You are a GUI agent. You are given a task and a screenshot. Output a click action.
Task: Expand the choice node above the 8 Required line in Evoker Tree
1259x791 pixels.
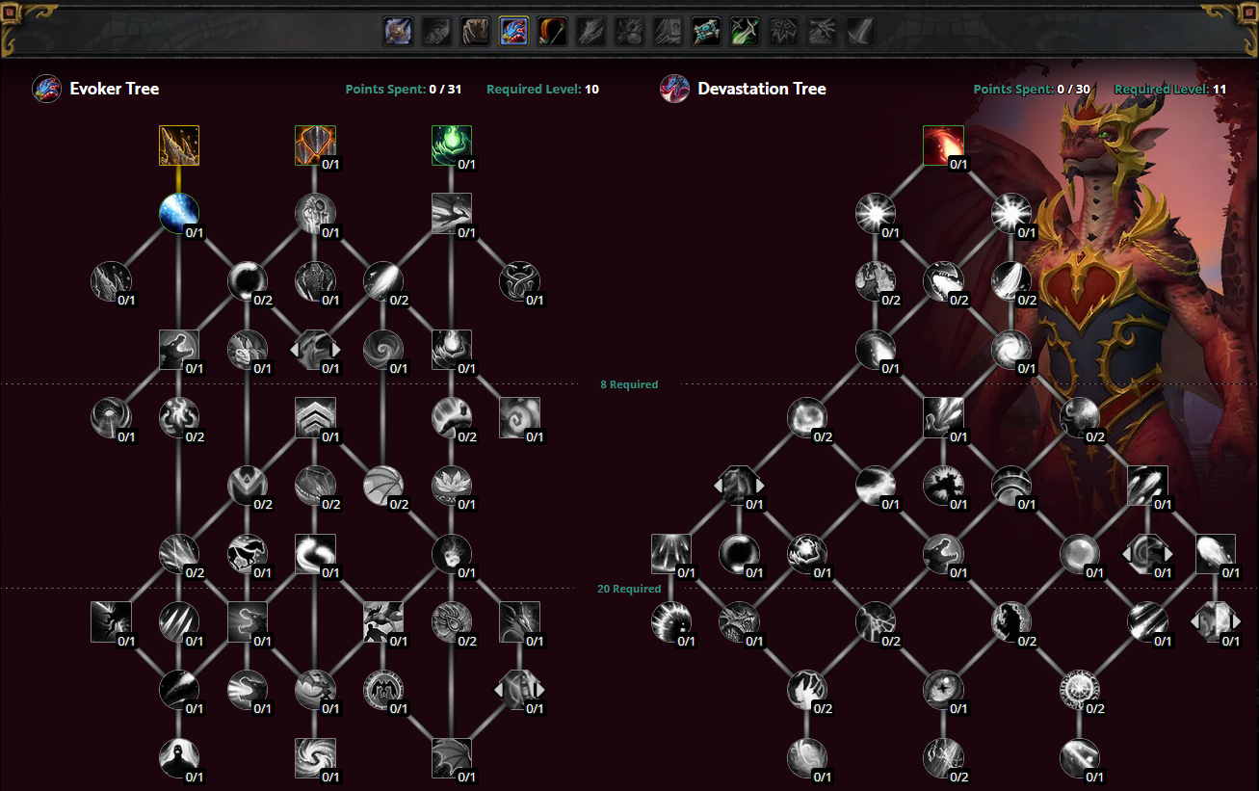[315, 350]
